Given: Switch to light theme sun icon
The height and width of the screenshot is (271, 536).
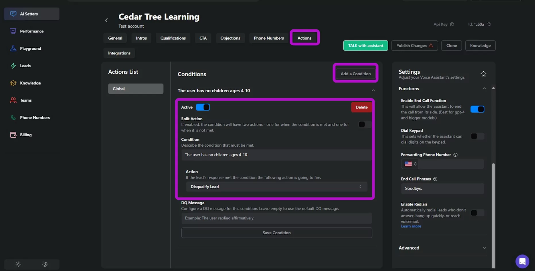Looking at the screenshot, I should pos(18,264).
